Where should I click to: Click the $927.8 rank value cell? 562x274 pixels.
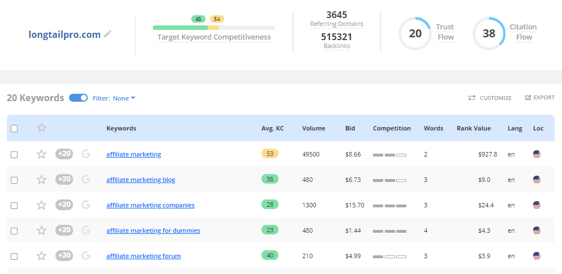487,154
